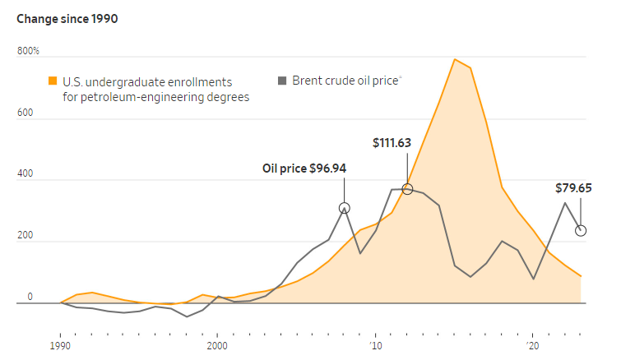Image resolution: width=621 pixels, height=360 pixels.
Task: Click the 2000 x-axis label
Action: (217, 346)
